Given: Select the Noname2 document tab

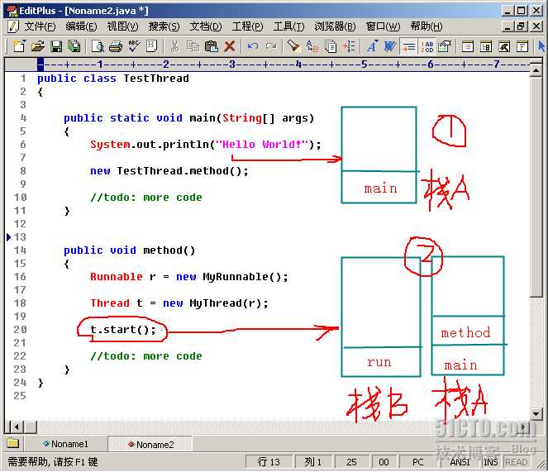Looking at the screenshot, I should [x=150, y=445].
